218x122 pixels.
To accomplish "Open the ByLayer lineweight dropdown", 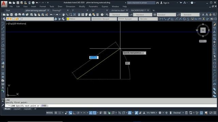I will pos(128,19).
